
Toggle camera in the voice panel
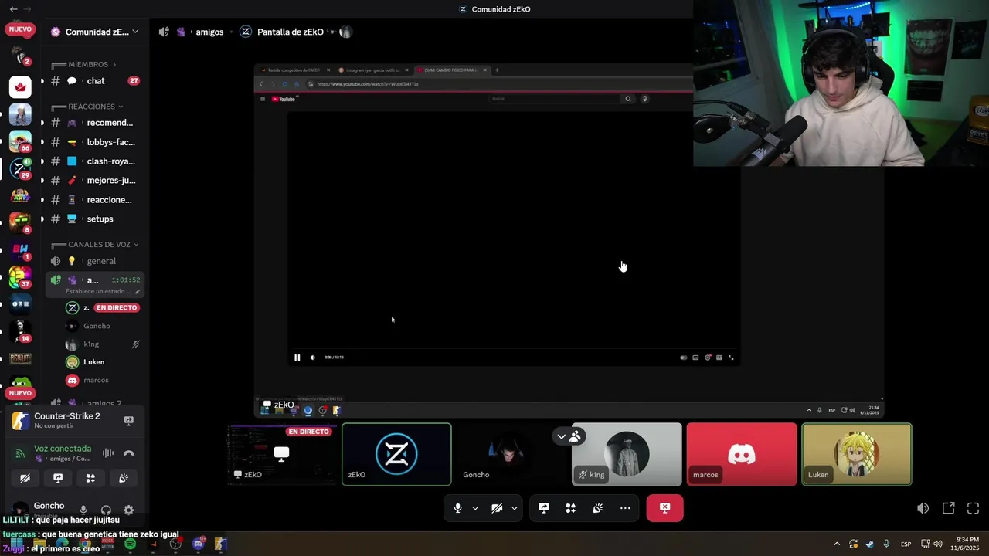pyautogui.click(x=25, y=478)
